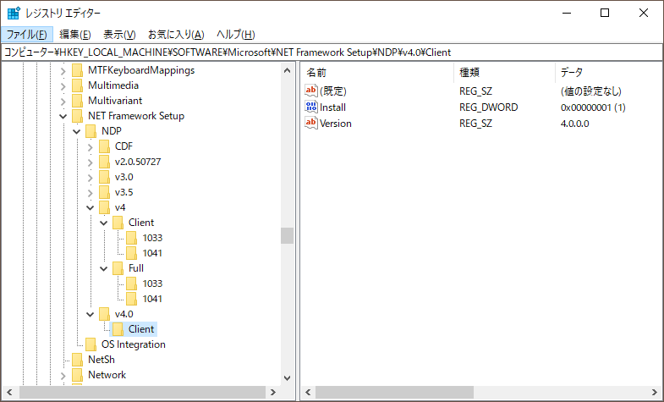
Task: Select the v3.0 folder icon
Action: [x=105, y=178]
